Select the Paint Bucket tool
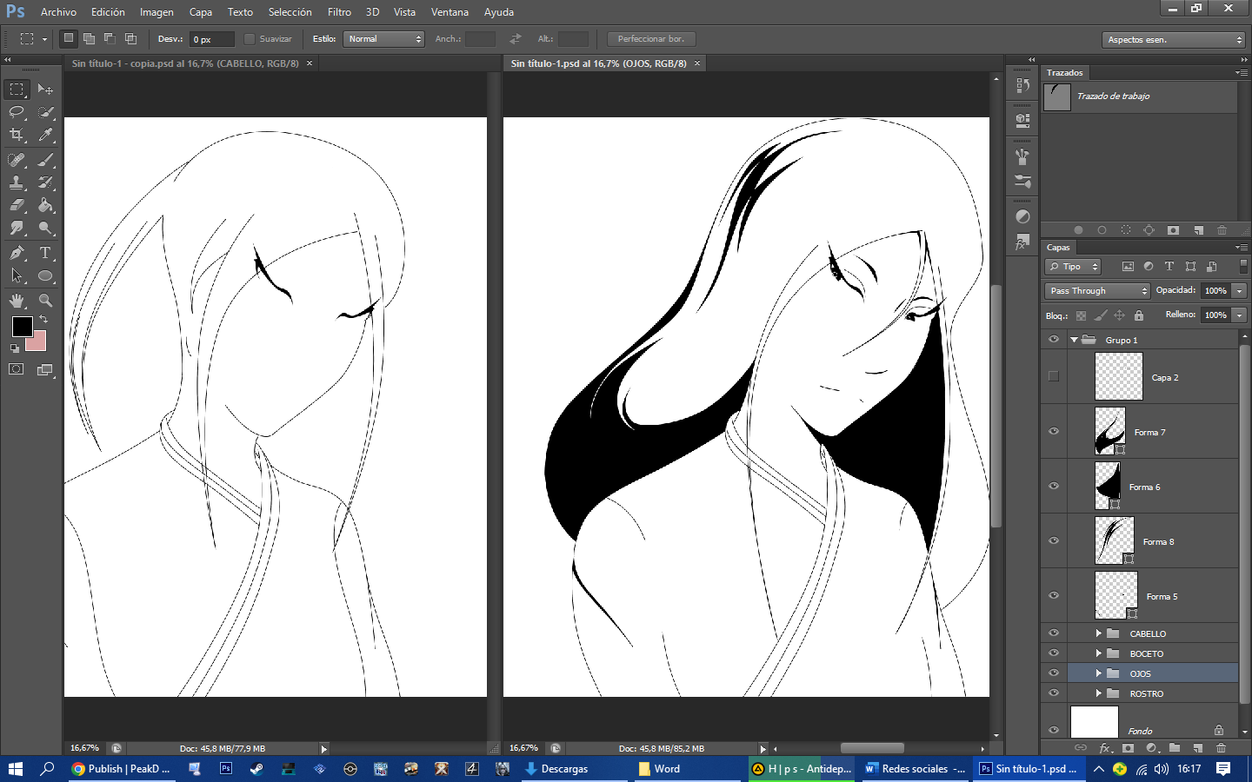Viewport: 1252px width, 782px height. pos(45,205)
